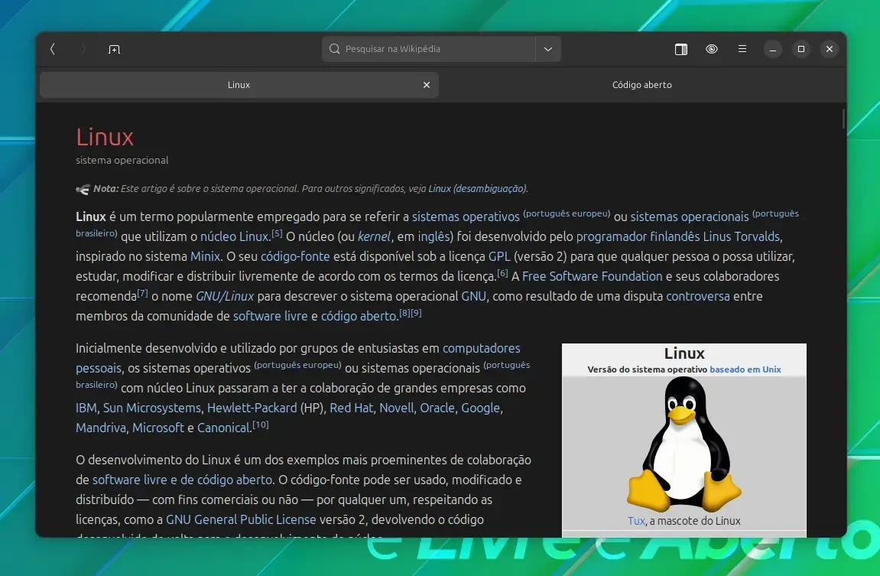This screenshot has width=880, height=576.
Task: Click the forward navigation arrow
Action: point(83,50)
